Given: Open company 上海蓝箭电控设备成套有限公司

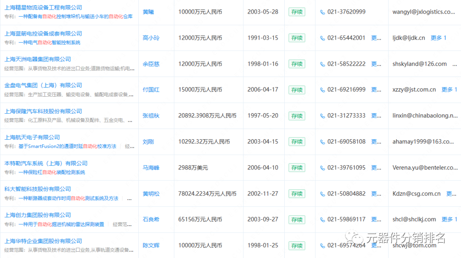Looking at the screenshot, I should pos(43,34).
